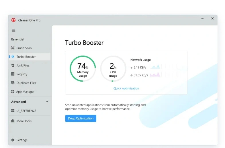The image size is (225, 148).
Task: Collapse the Advanced section chevron
Action: [x=47, y=101]
